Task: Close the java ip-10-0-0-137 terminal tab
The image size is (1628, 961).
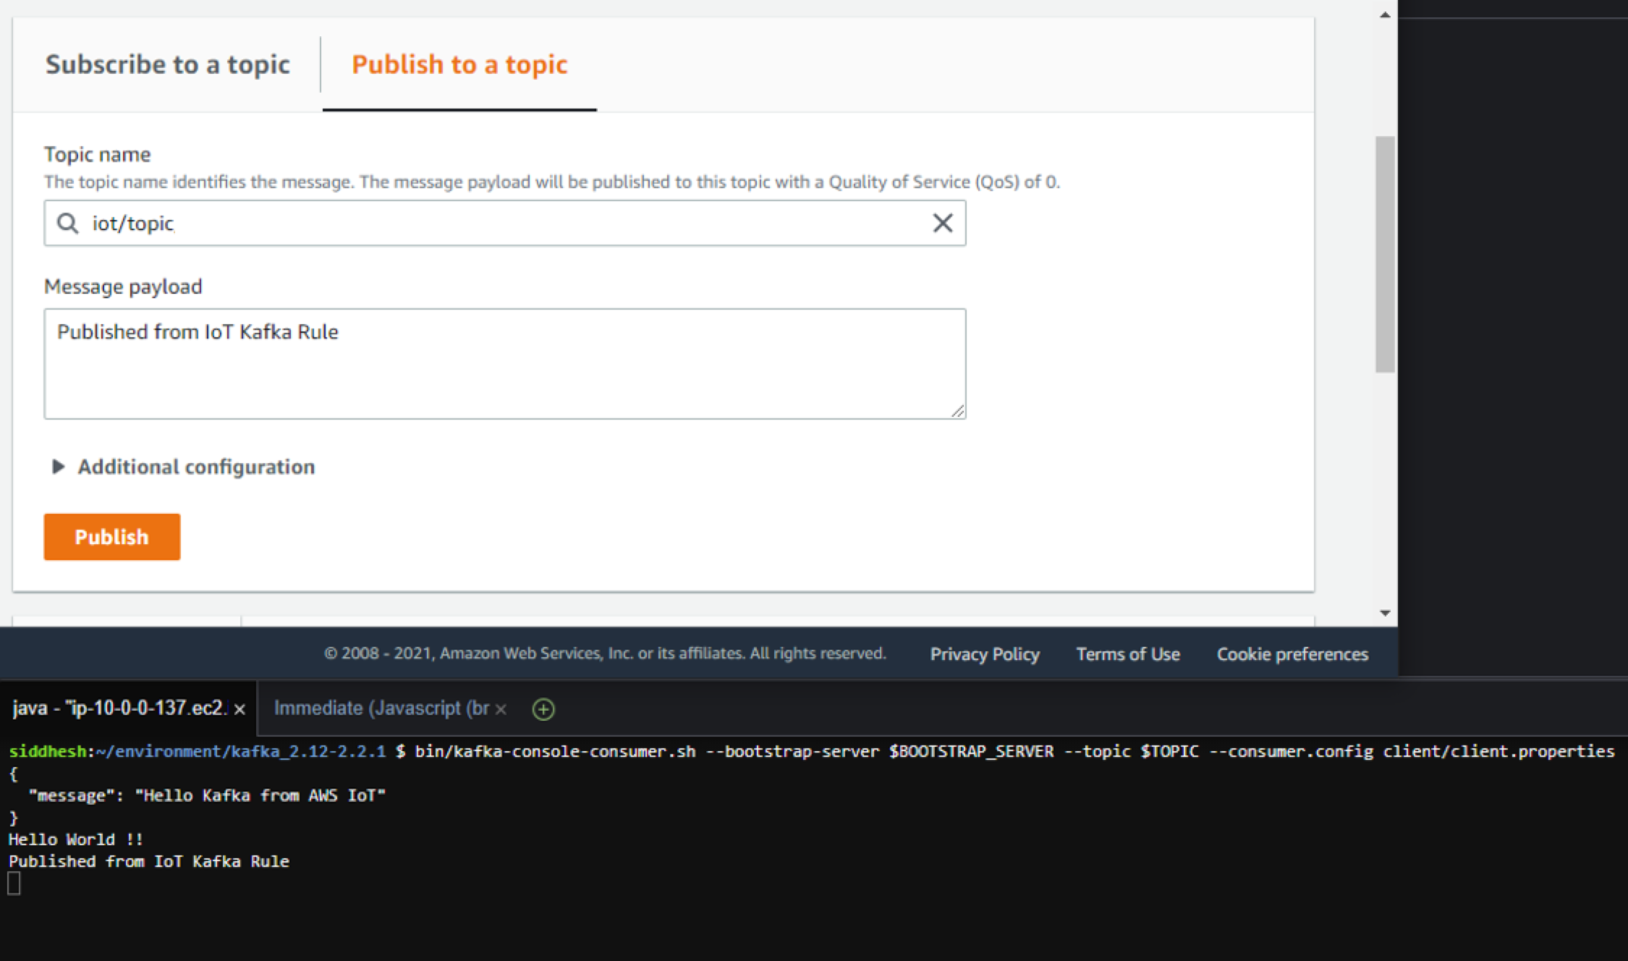Action: pyautogui.click(x=240, y=709)
